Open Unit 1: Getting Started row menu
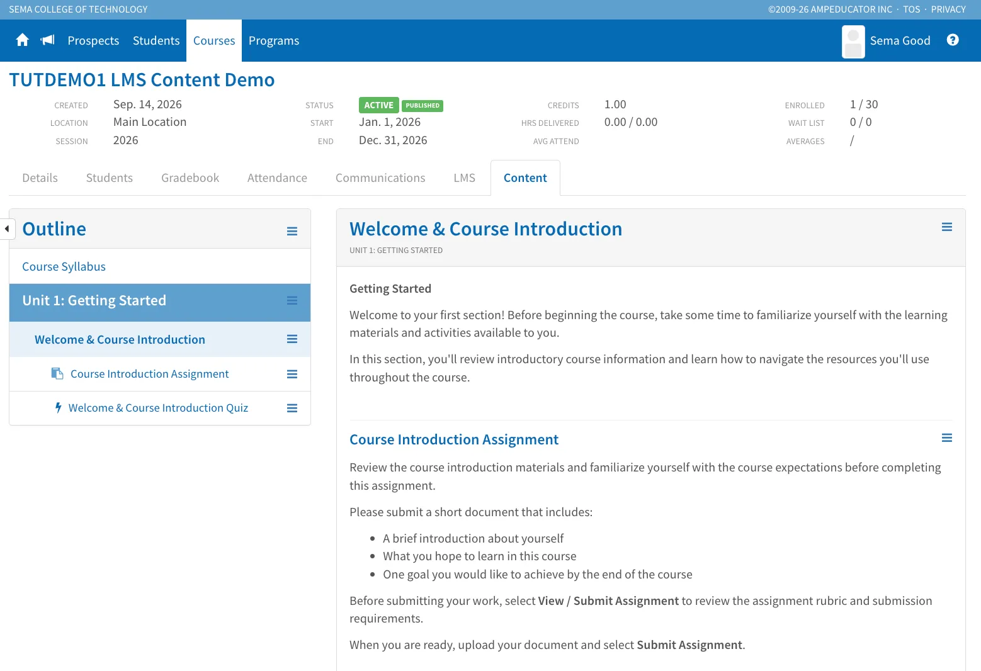Viewport: 981px width, 671px height. (292, 300)
